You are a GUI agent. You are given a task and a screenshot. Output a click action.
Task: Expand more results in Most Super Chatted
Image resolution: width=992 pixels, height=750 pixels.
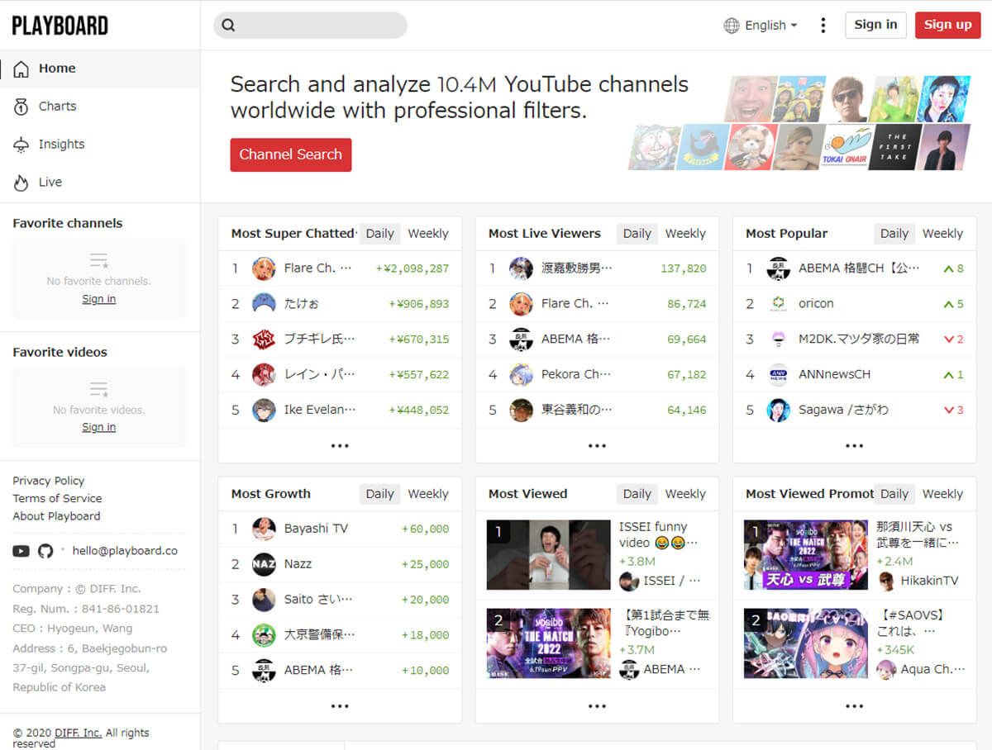point(340,445)
